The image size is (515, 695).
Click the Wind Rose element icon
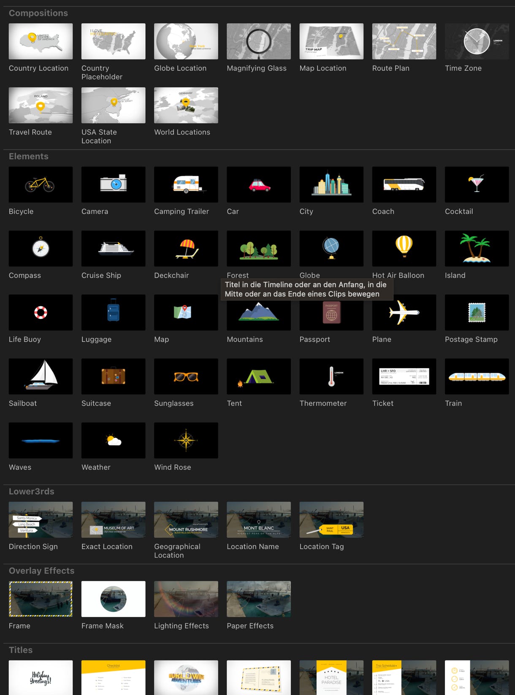pos(186,440)
